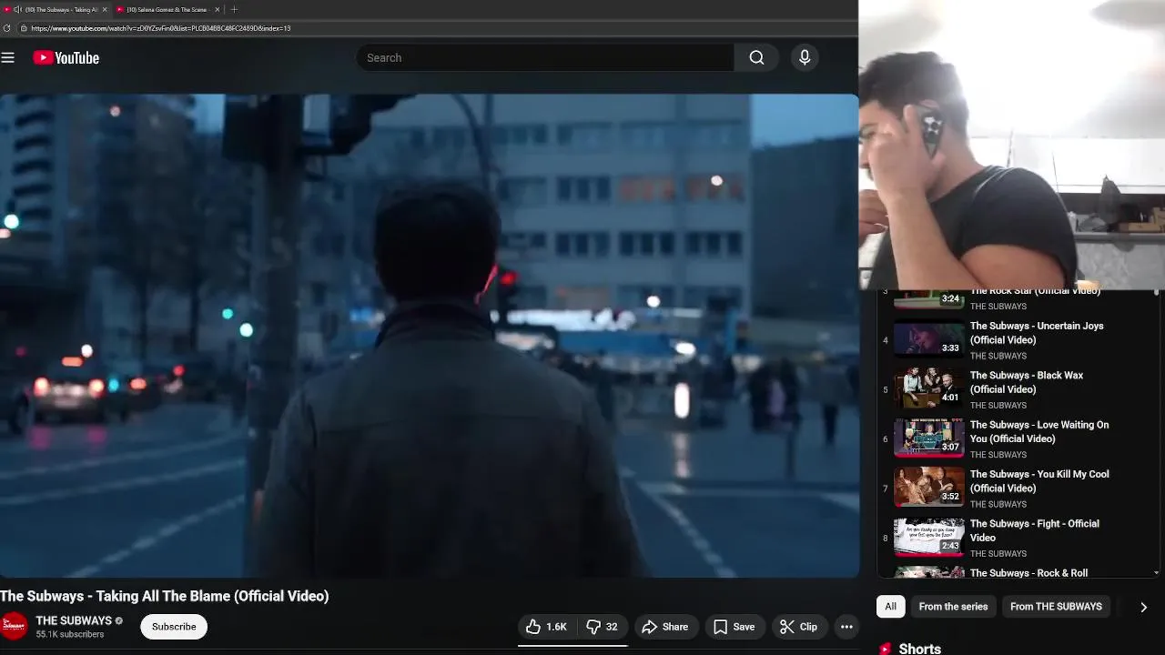Close the Selena Gomez browser tab
The width and height of the screenshot is (1165, 655).
coord(217,9)
